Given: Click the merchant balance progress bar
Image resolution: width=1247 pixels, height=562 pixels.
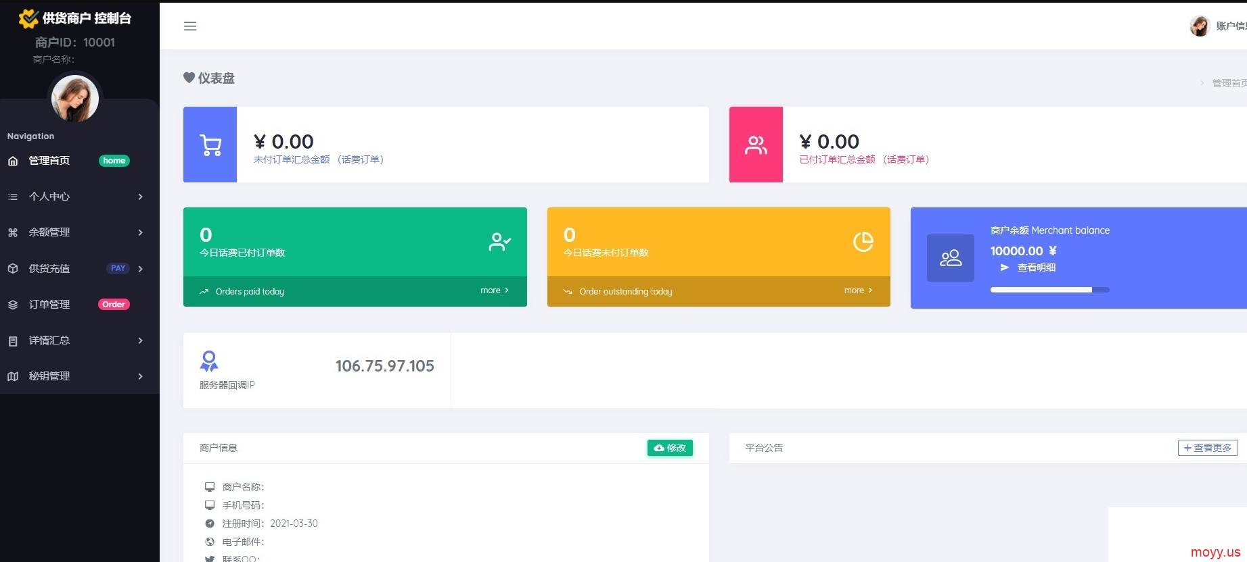Looking at the screenshot, I should (1049, 290).
